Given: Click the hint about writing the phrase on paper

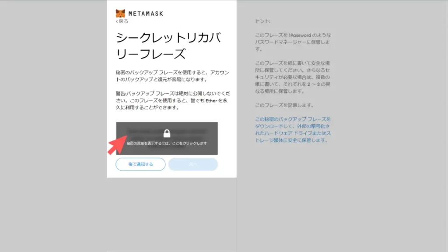Looking at the screenshot, I should pos(293,77).
